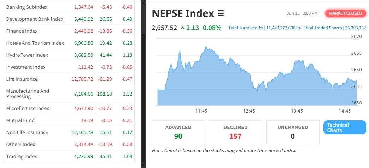Click the Unchanged count box
369x168 pixels.
(293, 132)
